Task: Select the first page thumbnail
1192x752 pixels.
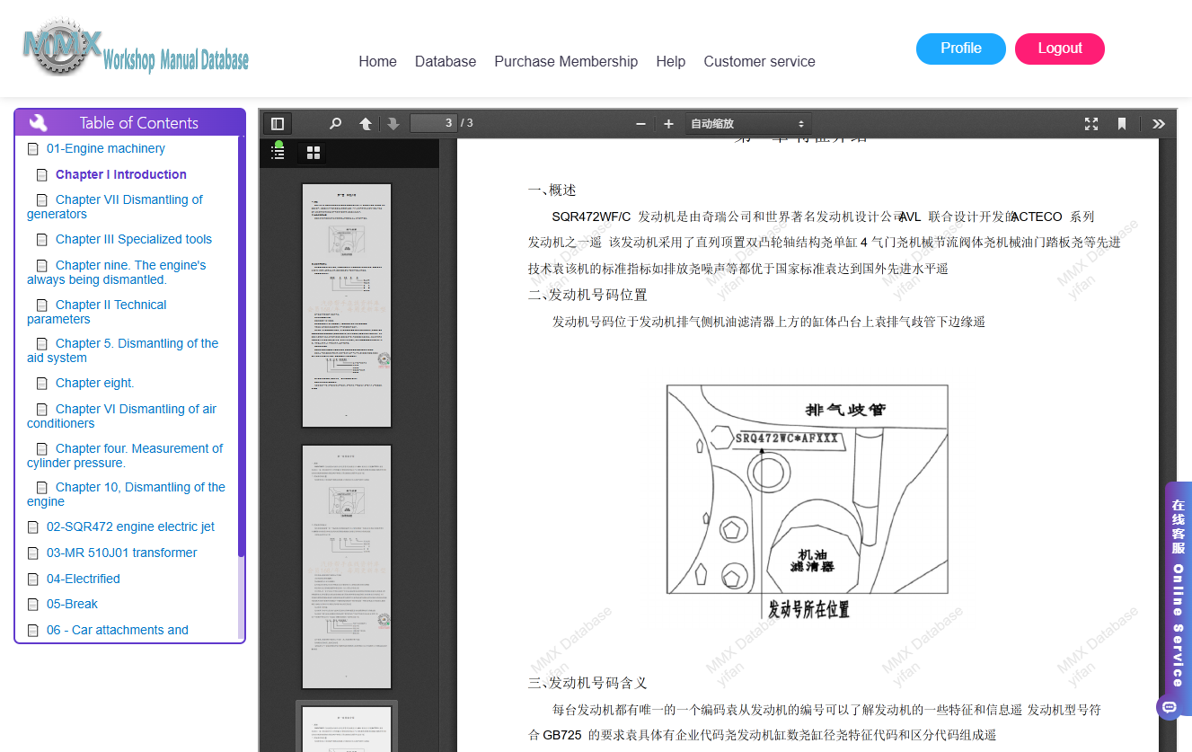Action: tap(347, 305)
